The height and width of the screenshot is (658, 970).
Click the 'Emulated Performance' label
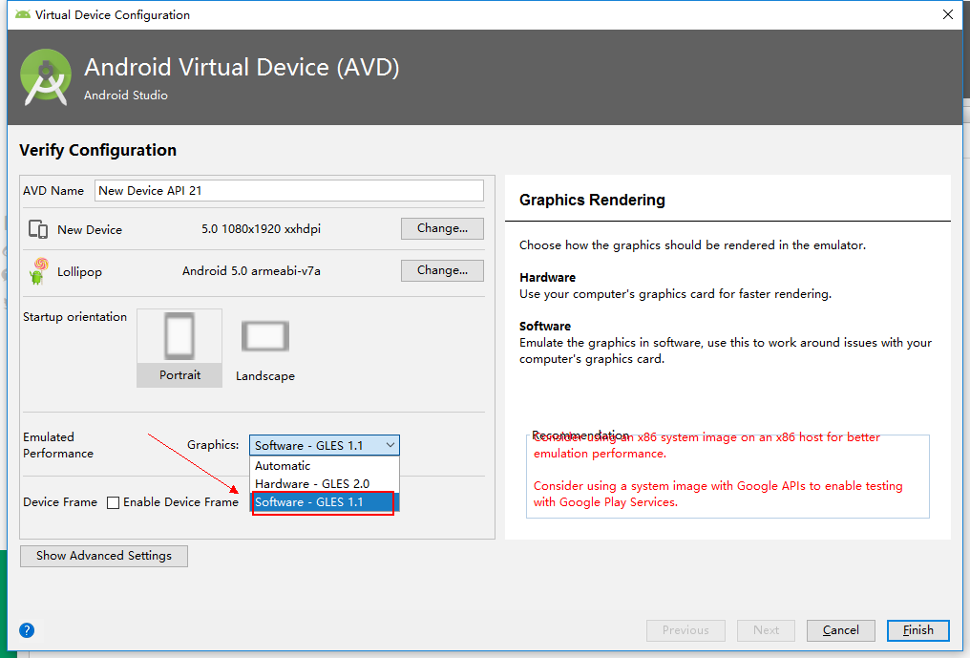tap(58, 445)
